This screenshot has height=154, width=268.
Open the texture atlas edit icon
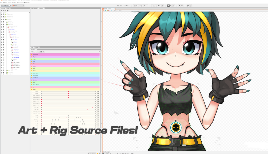coord(135,6)
